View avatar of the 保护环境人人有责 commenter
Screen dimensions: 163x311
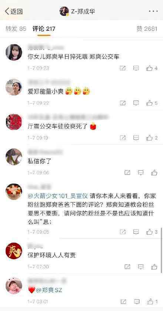click(x=14, y=251)
